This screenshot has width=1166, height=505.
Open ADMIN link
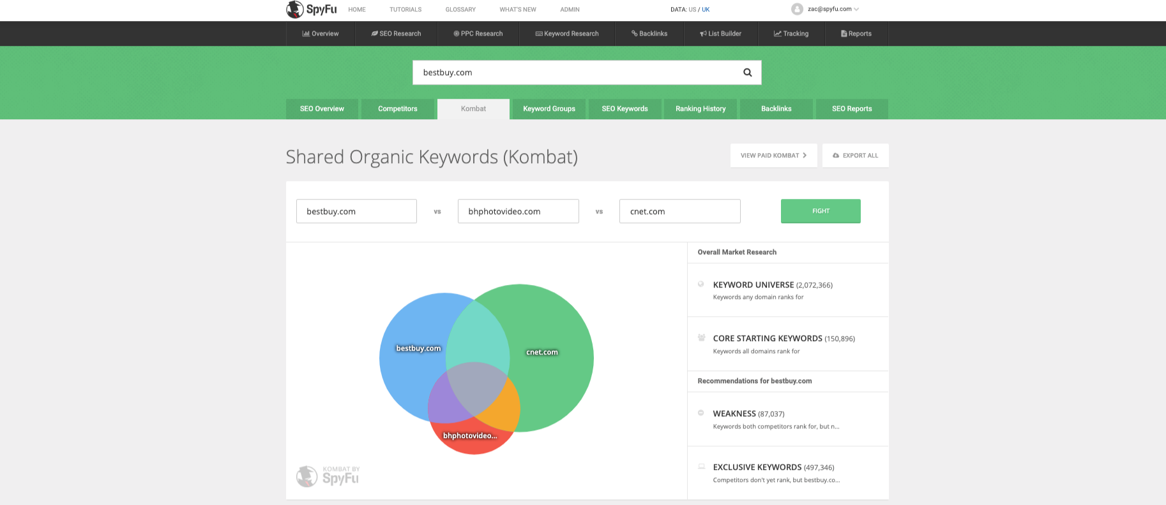pos(570,10)
